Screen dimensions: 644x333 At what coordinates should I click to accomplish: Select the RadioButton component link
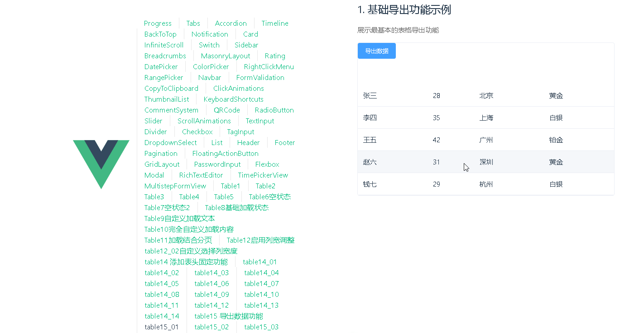(274, 110)
